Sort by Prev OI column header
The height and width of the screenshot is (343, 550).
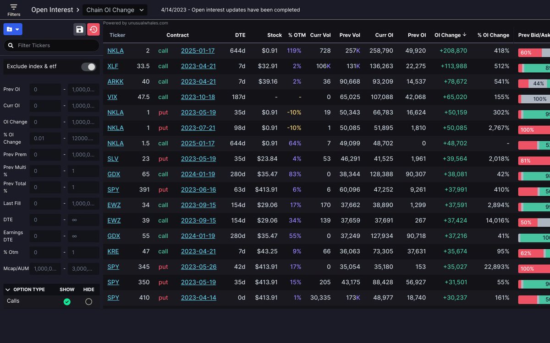tap(417, 35)
